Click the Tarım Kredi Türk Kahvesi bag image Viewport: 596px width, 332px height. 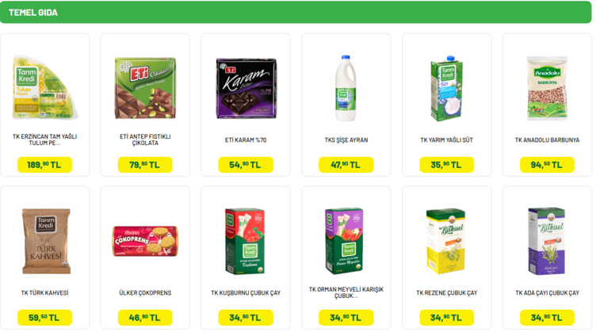click(46, 241)
